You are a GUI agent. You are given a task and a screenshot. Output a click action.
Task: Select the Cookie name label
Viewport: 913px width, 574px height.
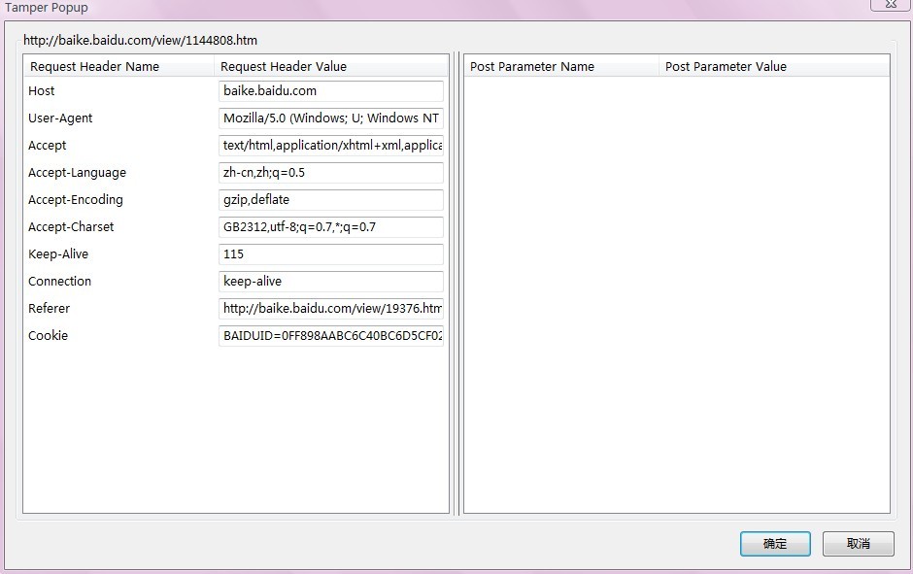pyautogui.click(x=48, y=336)
